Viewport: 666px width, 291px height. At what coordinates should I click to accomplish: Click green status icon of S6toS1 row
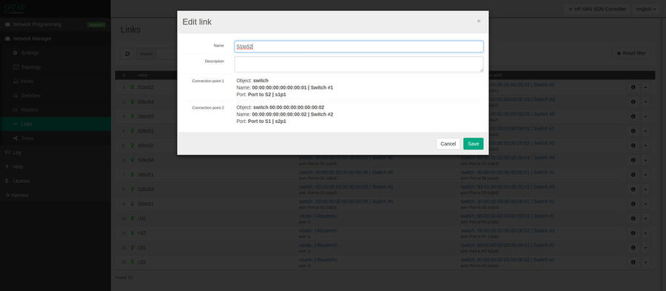[x=132, y=175]
